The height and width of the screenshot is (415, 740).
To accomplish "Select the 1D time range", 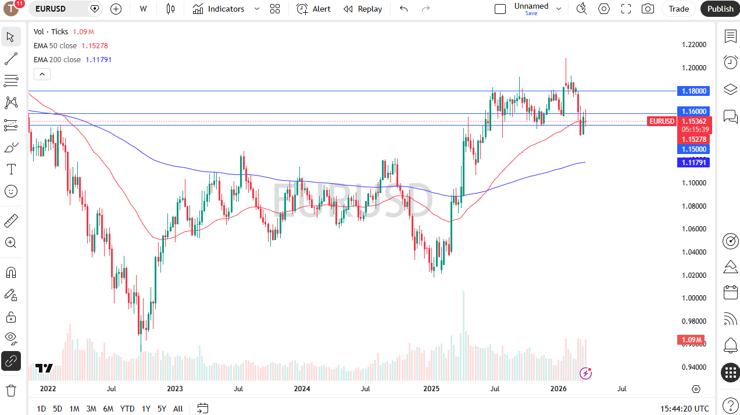I will click(41, 409).
